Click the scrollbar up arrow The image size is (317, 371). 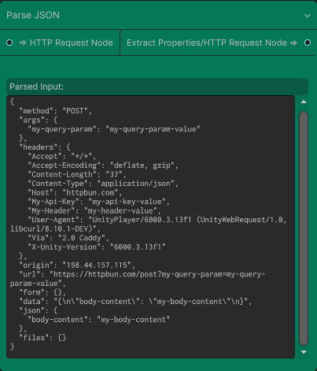pyautogui.click(x=304, y=102)
